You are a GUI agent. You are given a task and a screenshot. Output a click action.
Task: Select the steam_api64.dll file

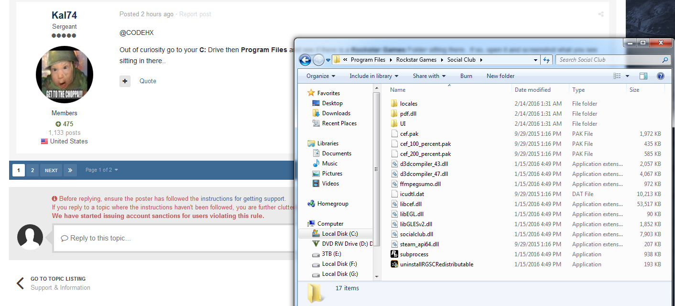click(x=419, y=244)
